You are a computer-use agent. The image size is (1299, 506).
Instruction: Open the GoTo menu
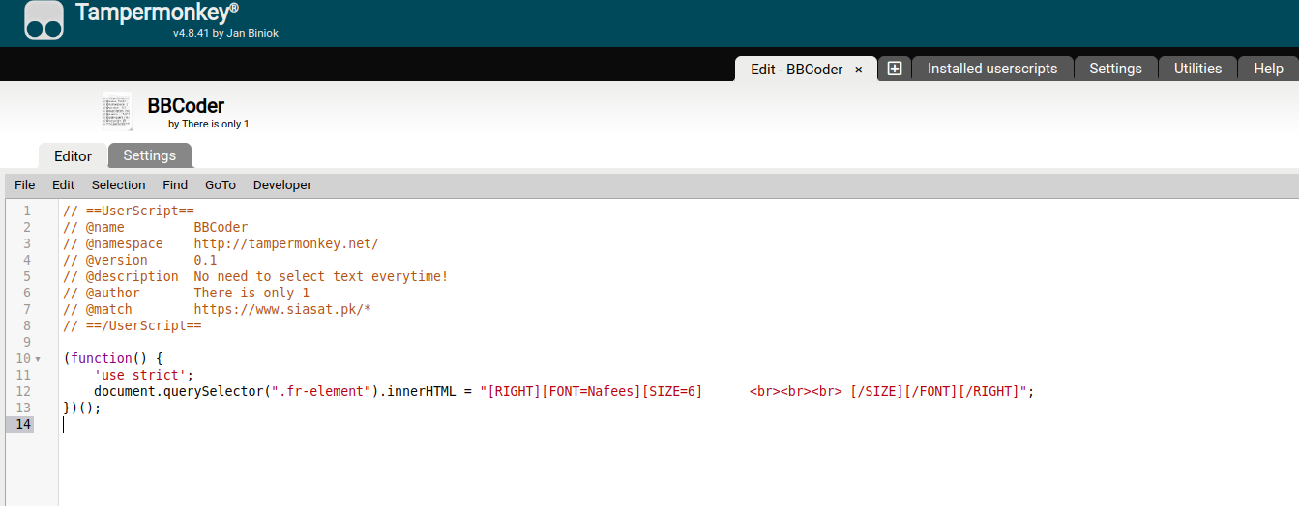tap(221, 185)
